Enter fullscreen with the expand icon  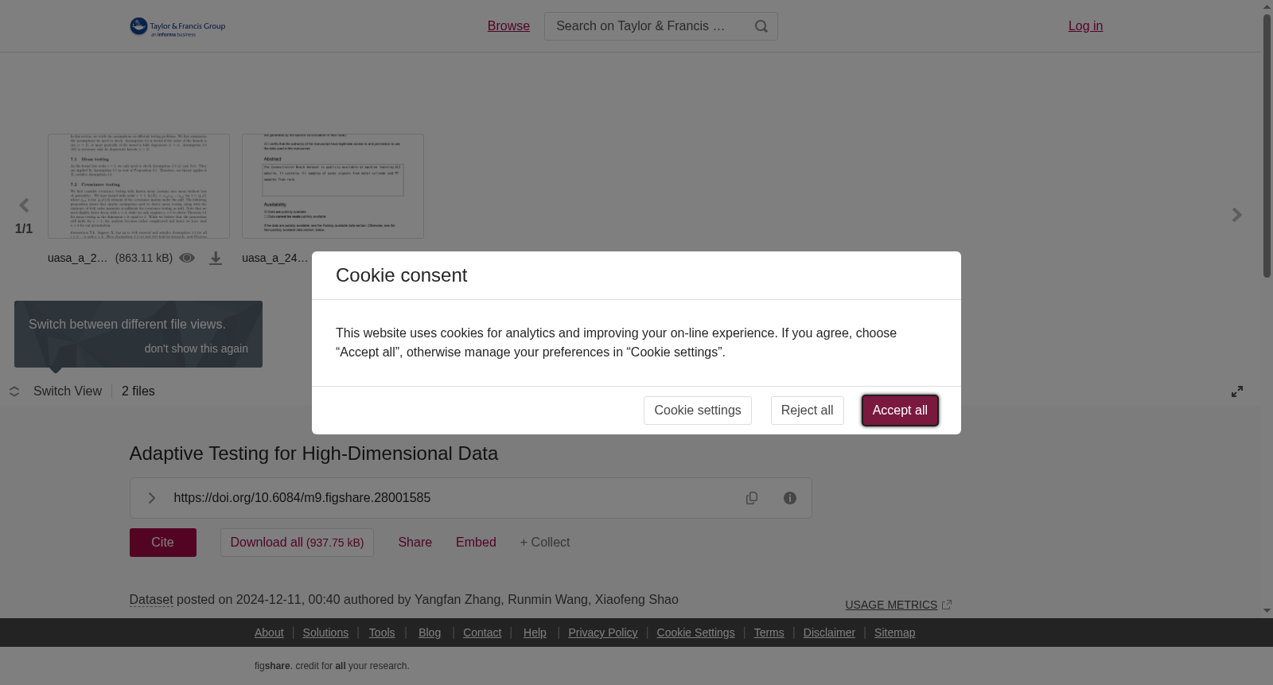(x=1237, y=391)
